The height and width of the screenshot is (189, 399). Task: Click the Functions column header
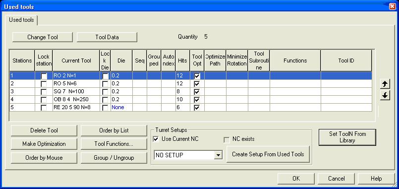(295, 61)
